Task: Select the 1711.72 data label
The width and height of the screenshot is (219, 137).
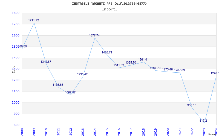Action: coord(33,20)
